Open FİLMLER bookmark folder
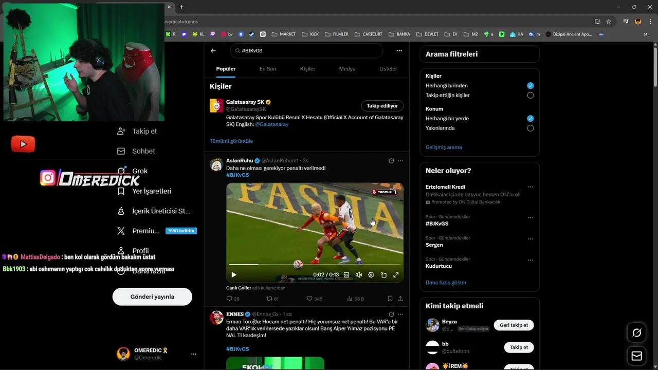Viewport: 658px width, 370px height. pyautogui.click(x=336, y=34)
